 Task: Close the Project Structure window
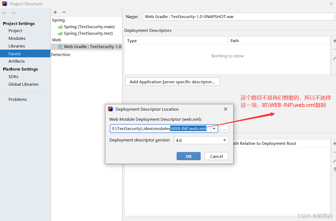(x=331, y=4)
